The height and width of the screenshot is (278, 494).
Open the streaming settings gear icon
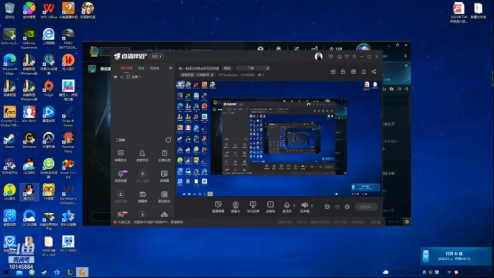(x=347, y=207)
